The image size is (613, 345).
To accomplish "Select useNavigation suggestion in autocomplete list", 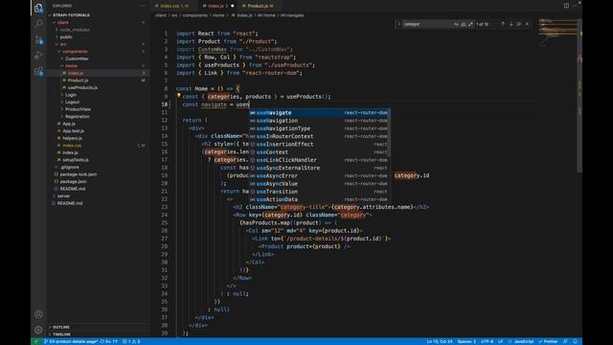I will click(319, 121).
